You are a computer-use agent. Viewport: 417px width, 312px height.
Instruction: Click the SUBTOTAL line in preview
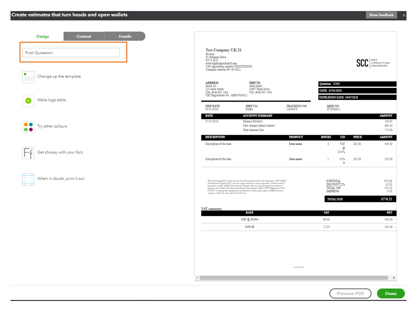[359, 181]
